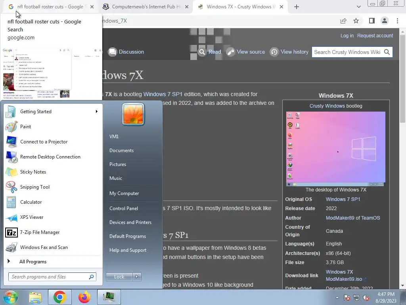Open View source tab
Screen dimensions: 406x305
pyautogui.click(x=246, y=52)
